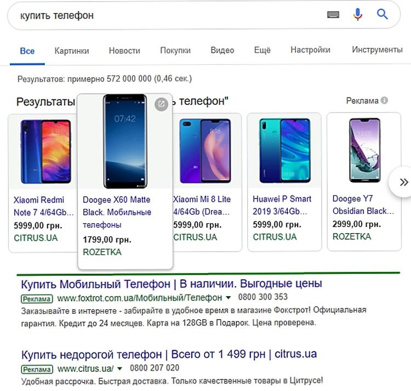The image size is (411, 391).
Task: Click the info icon beside Реклама
Action: (x=384, y=100)
